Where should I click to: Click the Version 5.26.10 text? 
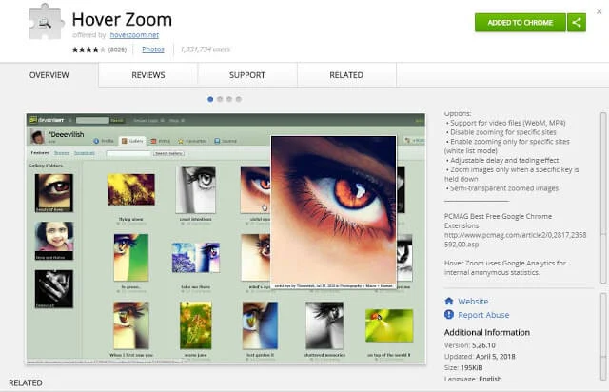click(x=469, y=345)
